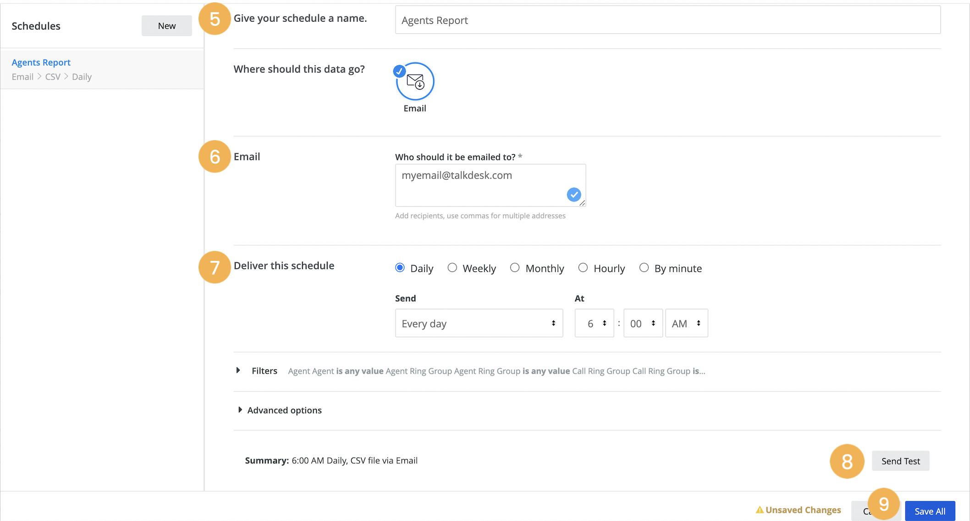Open the hour dropdown showing 6

point(594,323)
